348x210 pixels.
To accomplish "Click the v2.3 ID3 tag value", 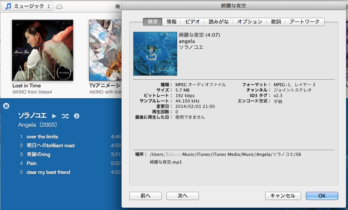I will [278, 96].
